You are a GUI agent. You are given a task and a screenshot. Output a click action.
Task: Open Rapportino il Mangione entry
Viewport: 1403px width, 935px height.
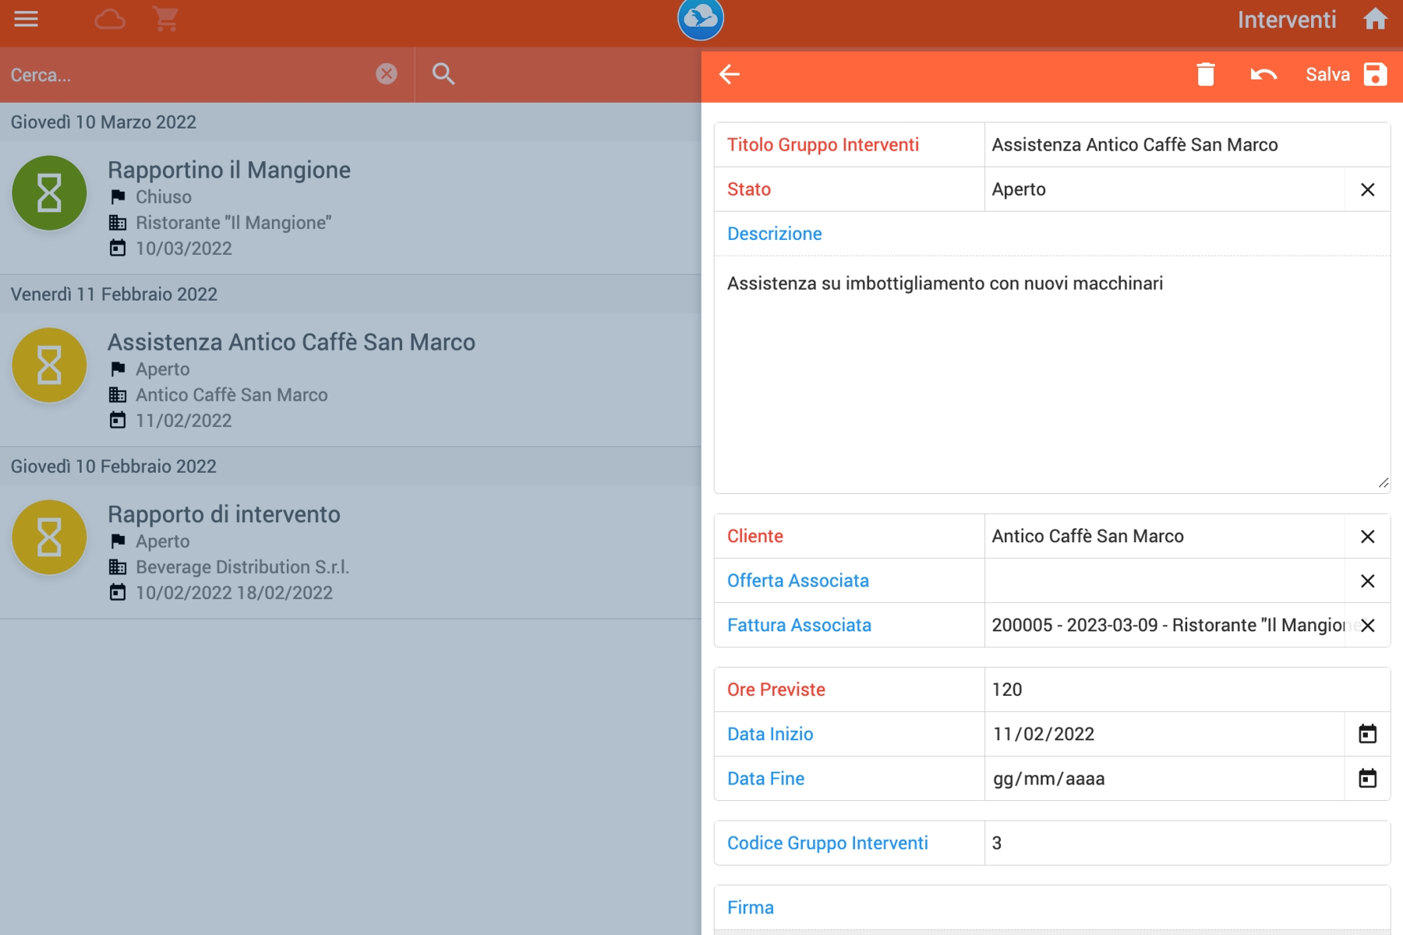point(351,207)
